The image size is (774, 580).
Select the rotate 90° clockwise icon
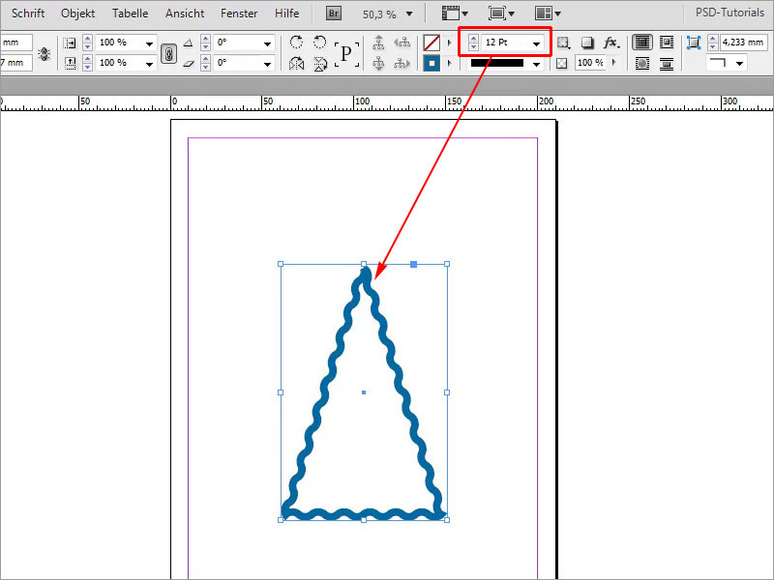tap(297, 43)
